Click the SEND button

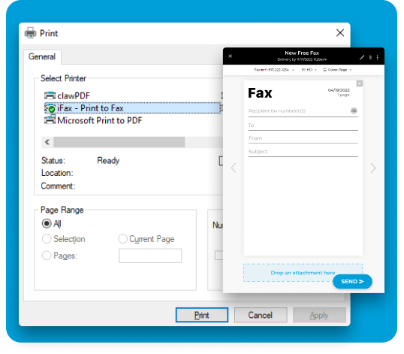point(352,281)
